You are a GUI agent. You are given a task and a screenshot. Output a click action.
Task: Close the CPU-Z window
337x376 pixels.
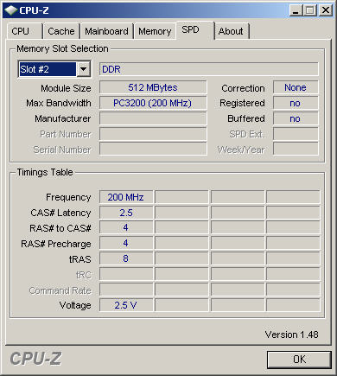pyautogui.click(x=326, y=10)
